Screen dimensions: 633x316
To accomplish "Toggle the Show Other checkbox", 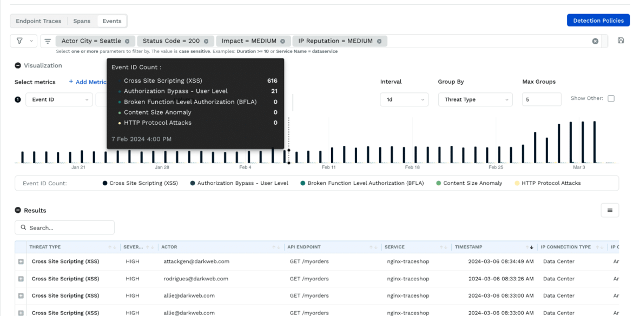I will [611, 98].
